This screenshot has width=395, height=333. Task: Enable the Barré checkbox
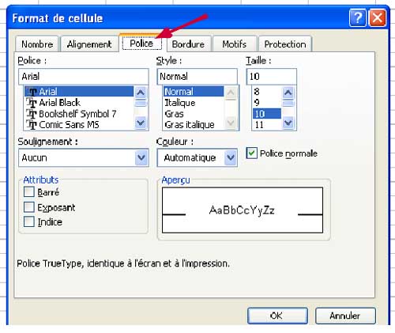point(29,192)
